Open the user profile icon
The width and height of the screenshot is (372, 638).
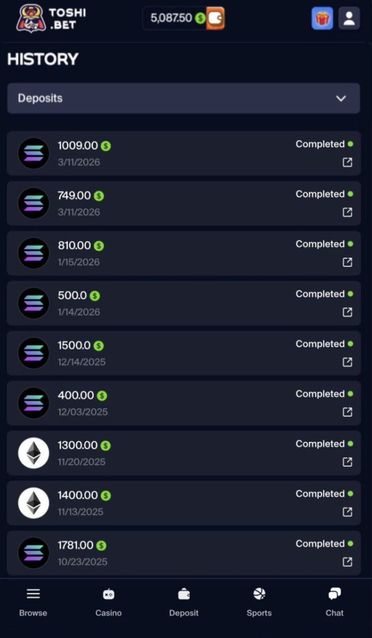click(x=349, y=19)
